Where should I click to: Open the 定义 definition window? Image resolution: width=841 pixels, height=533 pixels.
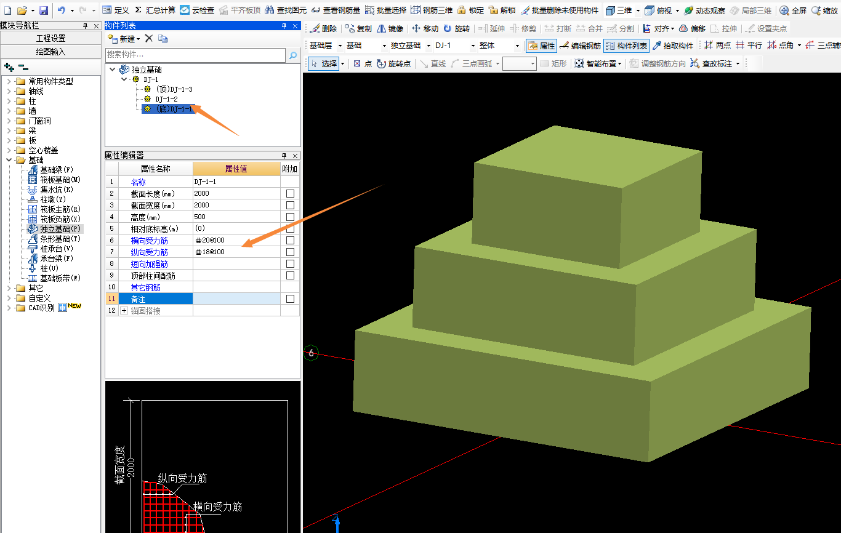pos(115,10)
